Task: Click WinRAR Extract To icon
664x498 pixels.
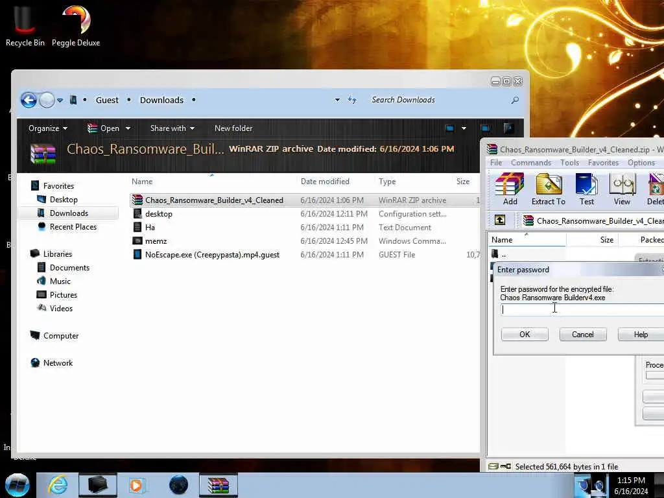Action: pyautogui.click(x=549, y=189)
